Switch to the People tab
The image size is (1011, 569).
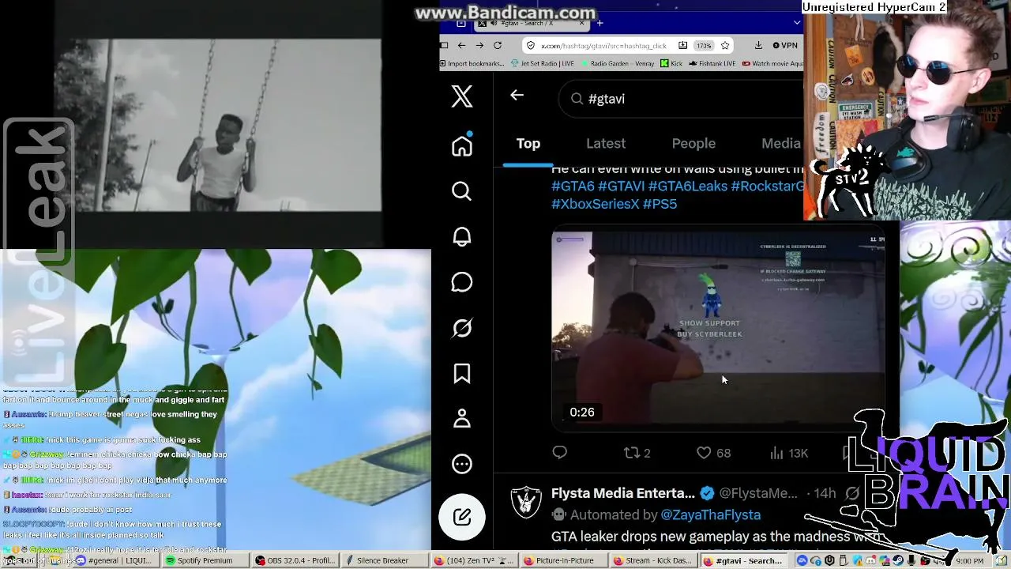point(693,143)
